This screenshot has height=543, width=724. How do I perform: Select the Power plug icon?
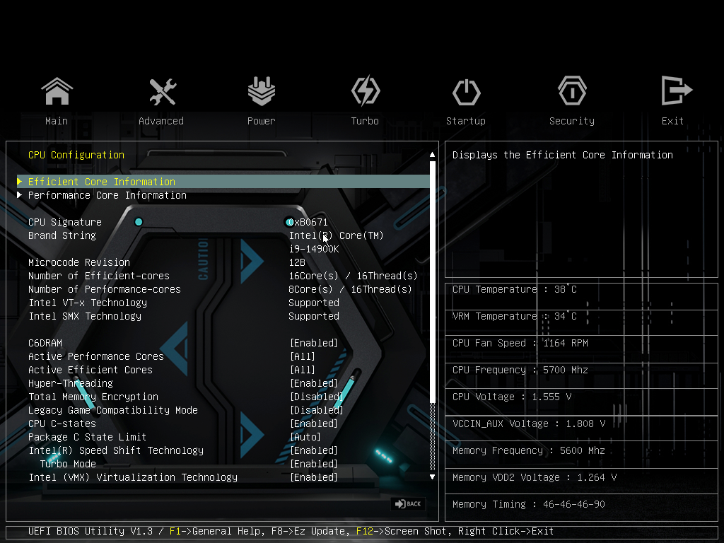pos(262,91)
